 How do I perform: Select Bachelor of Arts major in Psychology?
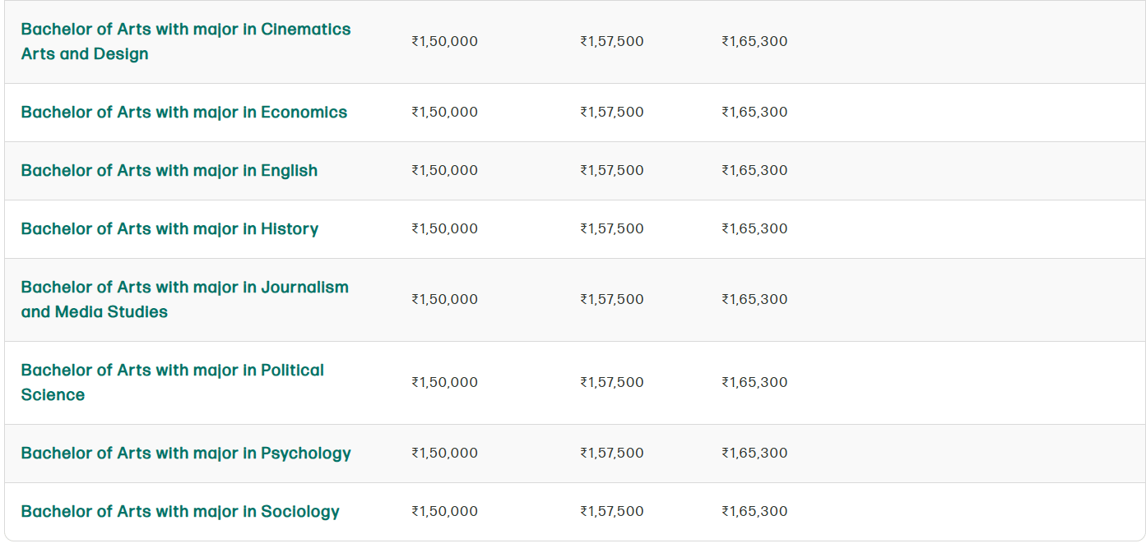(x=186, y=453)
